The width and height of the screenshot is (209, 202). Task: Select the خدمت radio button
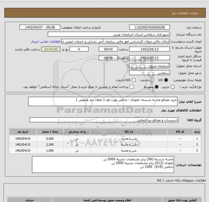(x=152, y=80)
